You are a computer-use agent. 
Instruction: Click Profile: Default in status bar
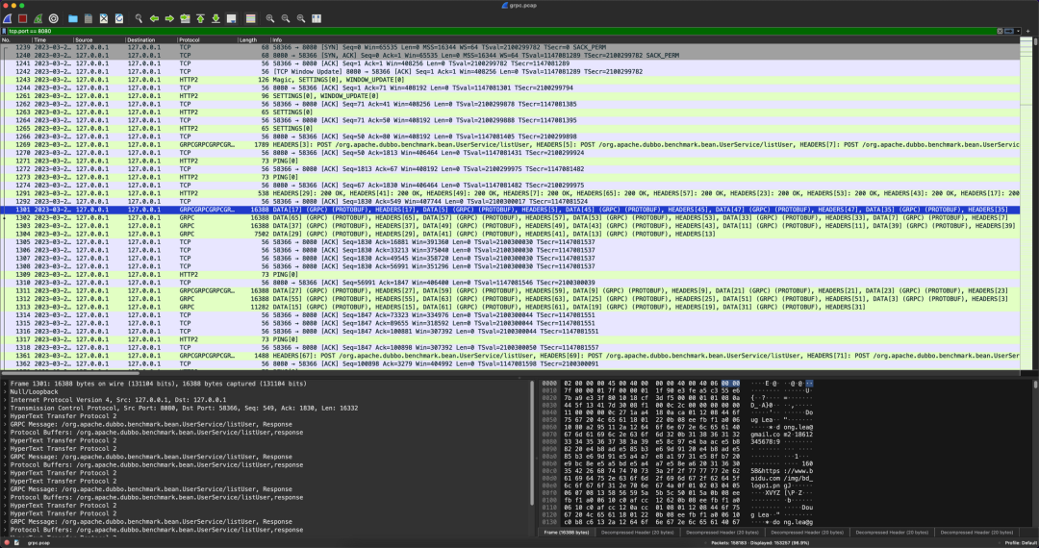tap(1021, 542)
